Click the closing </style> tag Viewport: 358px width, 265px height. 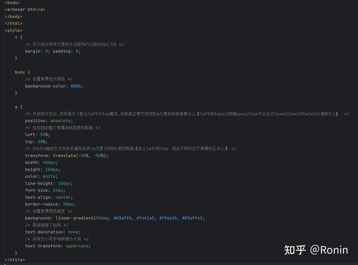pos(15,260)
